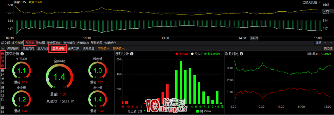Toggle the 侧边栏 sidebar button
334x115 pixels.
328,49
